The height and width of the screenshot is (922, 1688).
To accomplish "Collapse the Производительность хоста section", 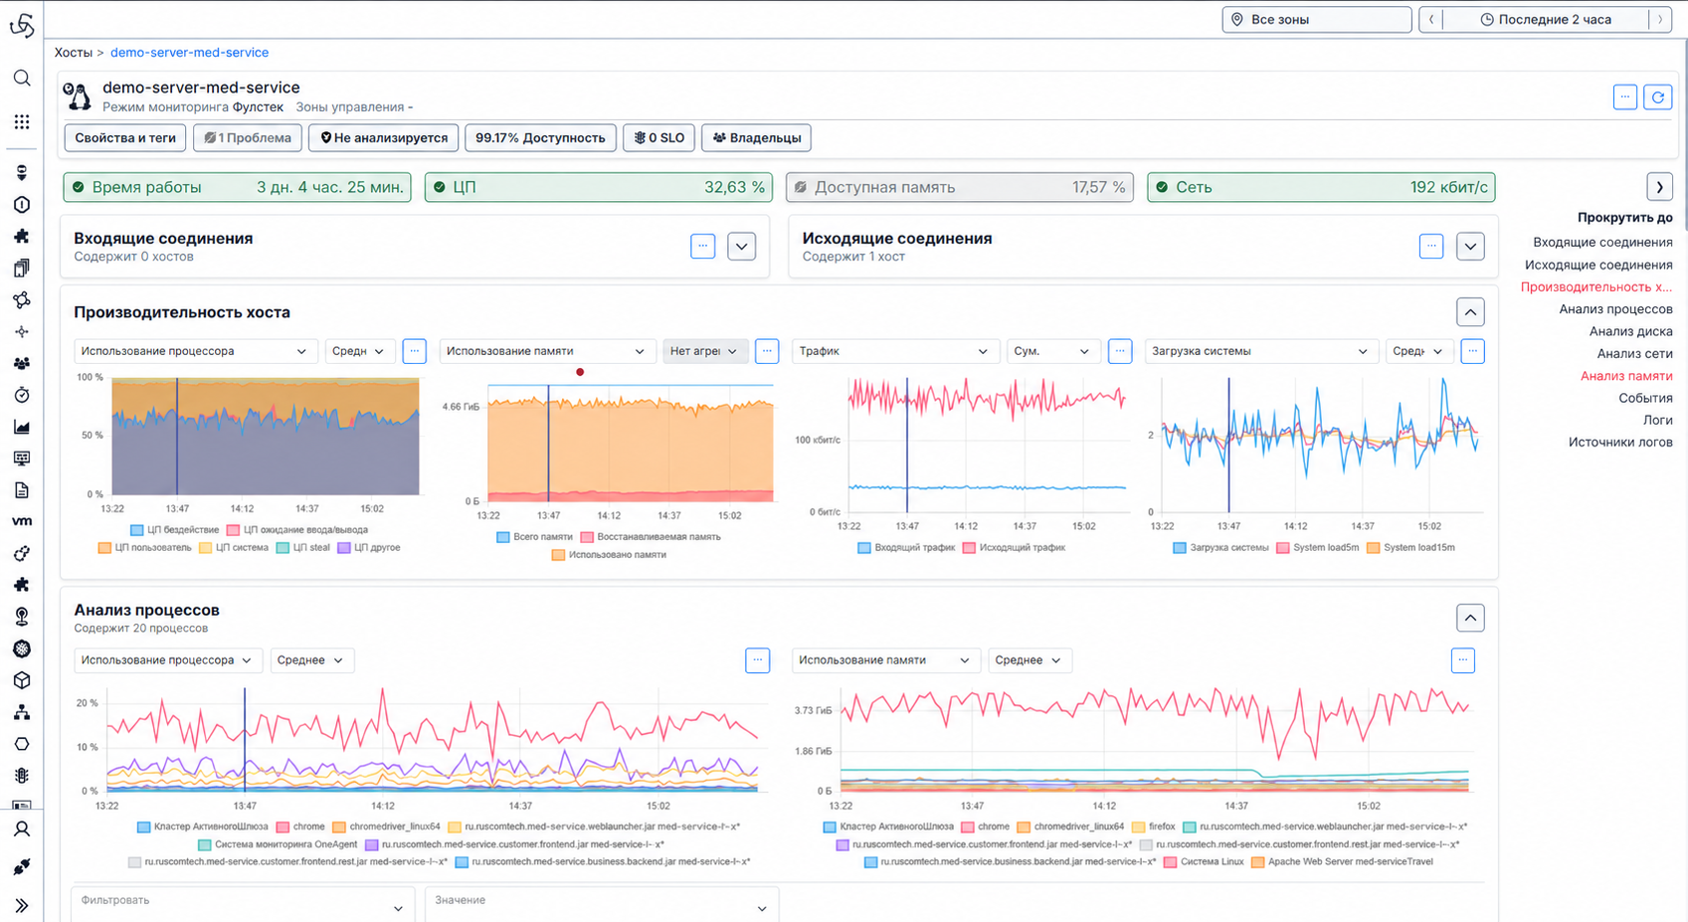I will pos(1470,312).
